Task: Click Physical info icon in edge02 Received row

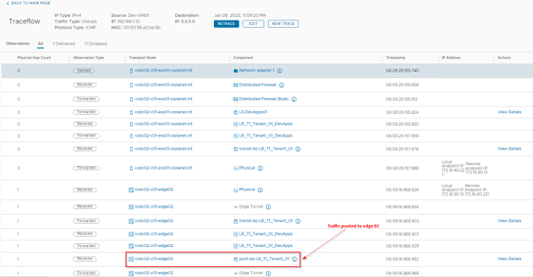Action: click(260, 190)
